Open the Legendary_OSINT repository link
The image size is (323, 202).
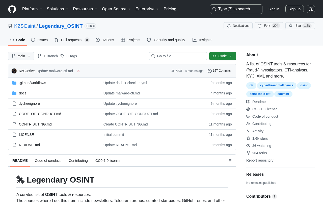(x=61, y=26)
